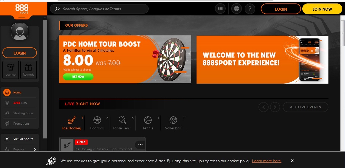Show previous live events with left arrow
This screenshot has width=345, height=168.
[x=264, y=107]
